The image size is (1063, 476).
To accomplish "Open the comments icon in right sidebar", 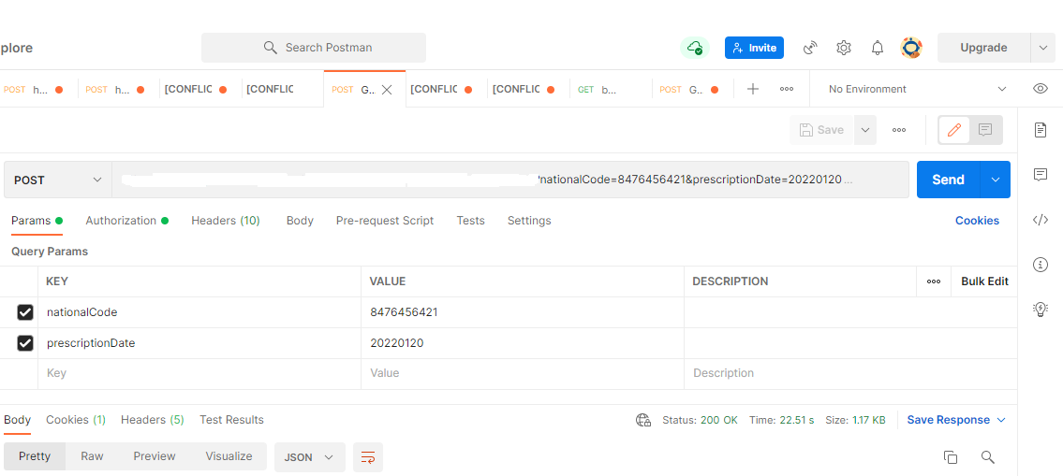I will 1040,175.
